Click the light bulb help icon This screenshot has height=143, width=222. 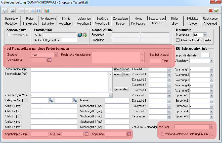pyautogui.click(x=5, y=11)
